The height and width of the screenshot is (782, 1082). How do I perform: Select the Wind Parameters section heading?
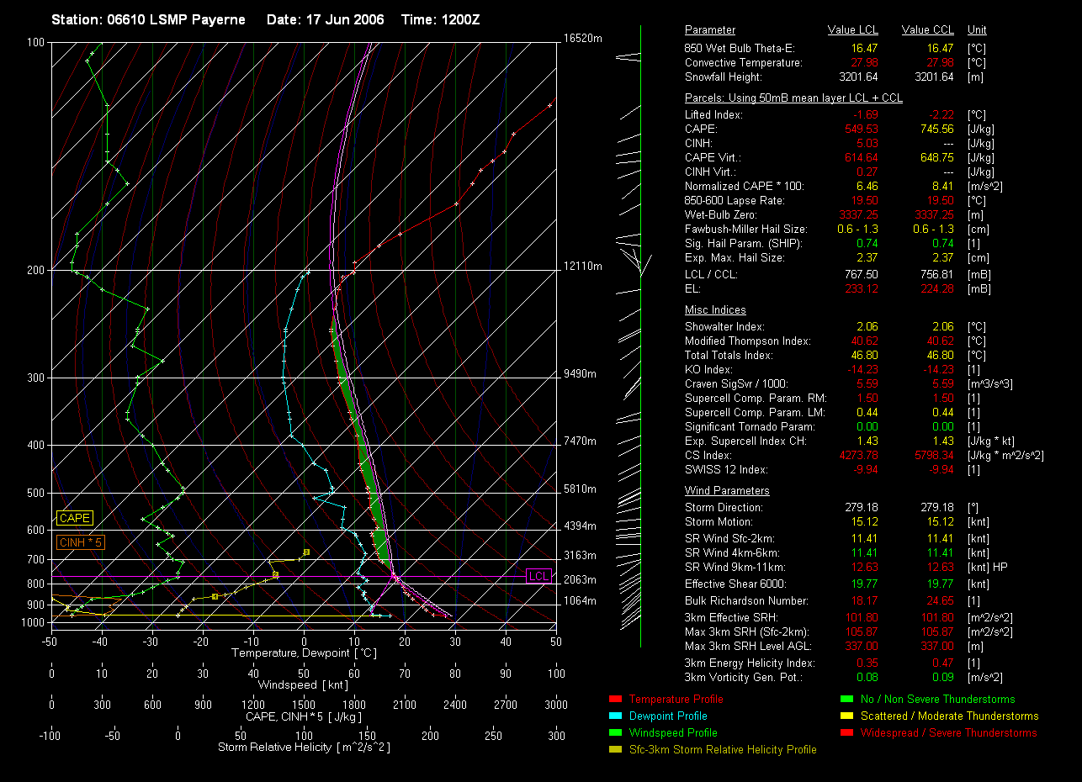point(727,491)
